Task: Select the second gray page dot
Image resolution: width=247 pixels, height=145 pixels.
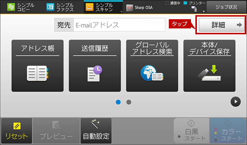Action: (129, 102)
